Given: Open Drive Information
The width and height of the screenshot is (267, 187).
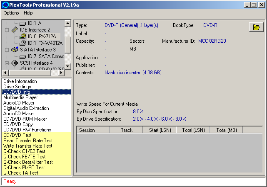Looking at the screenshot, I should tap(37, 81).
